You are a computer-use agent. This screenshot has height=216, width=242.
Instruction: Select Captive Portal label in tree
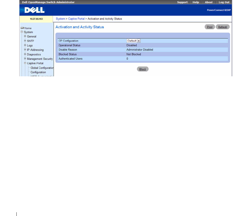pyautogui.click(x=35, y=63)
